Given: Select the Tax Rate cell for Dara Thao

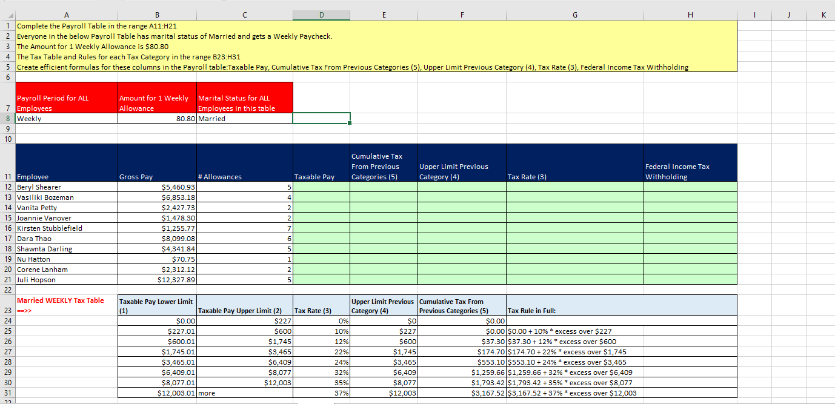Looking at the screenshot, I should tap(575, 239).
